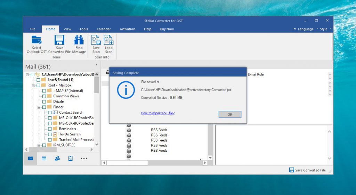Click message list horizontal scrollbar thumb
This screenshot has height=195, width=356.
pyautogui.click(x=127, y=163)
